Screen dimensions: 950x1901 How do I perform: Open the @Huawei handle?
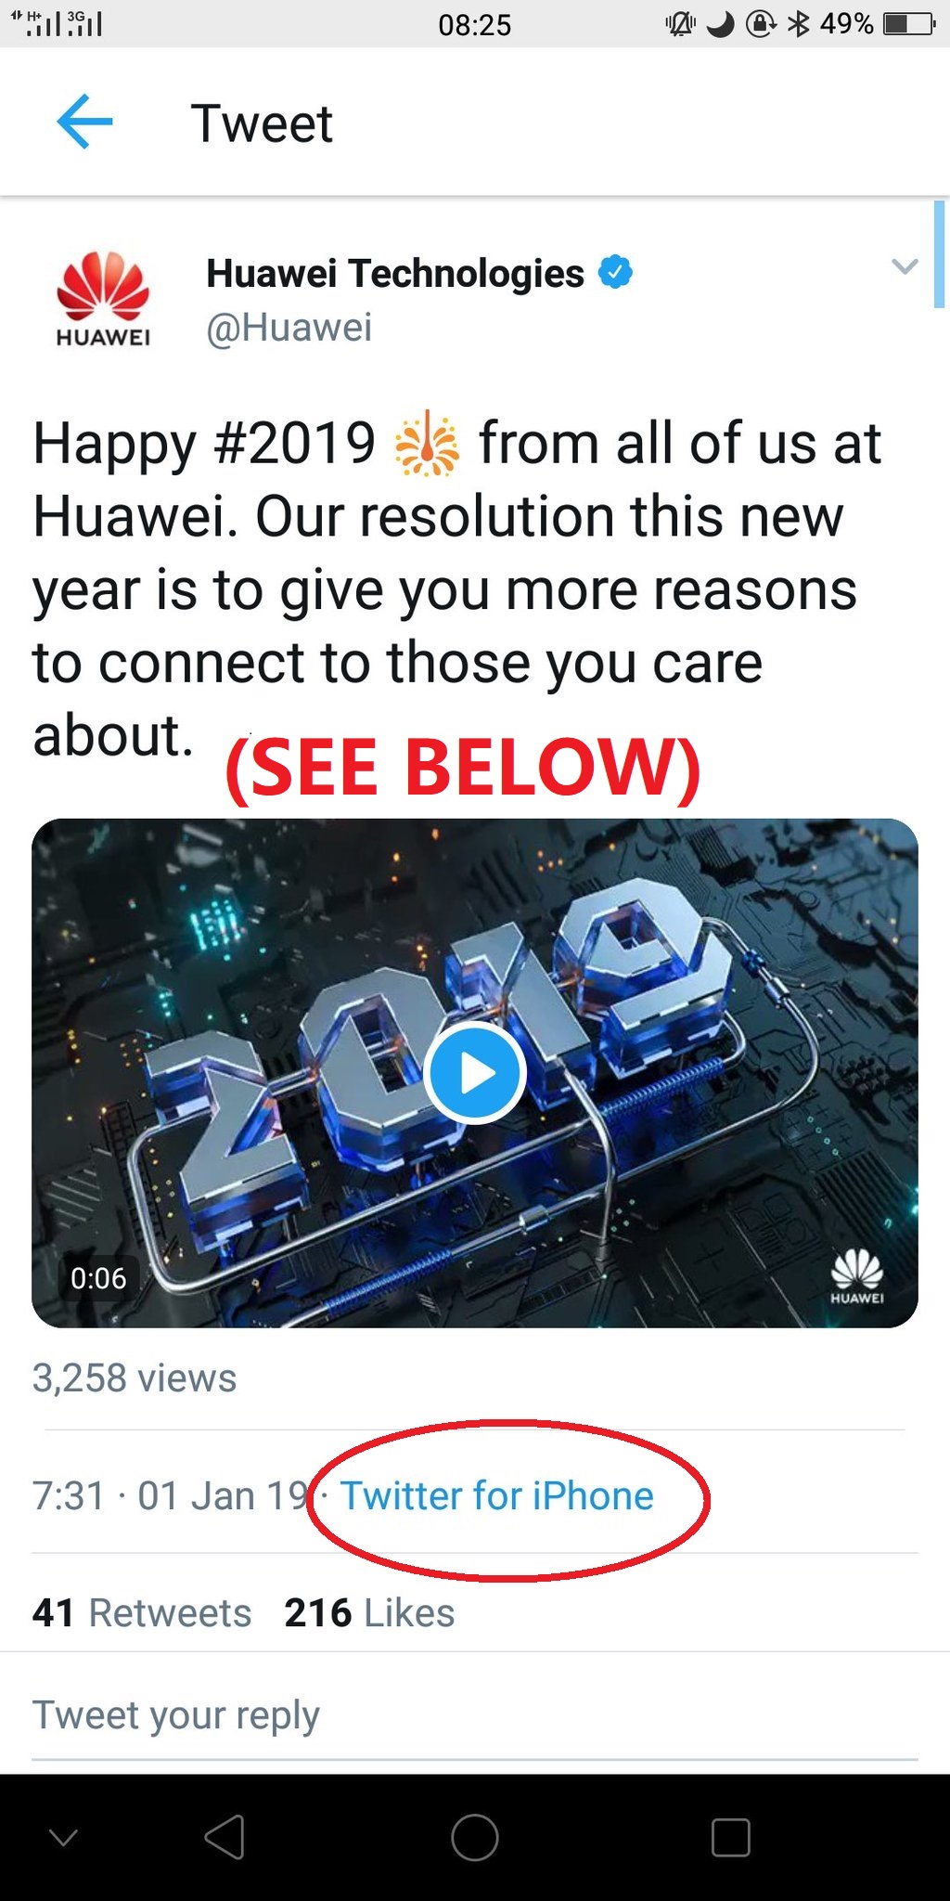pyautogui.click(x=289, y=328)
